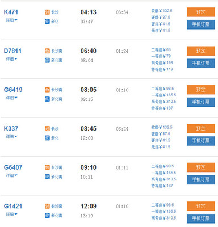Select the 二等座 ¥66 fare for D7811
The height and width of the screenshot is (227, 218).
pos(161,50)
